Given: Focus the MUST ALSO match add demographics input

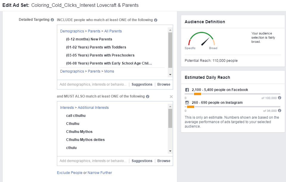Looking at the screenshot, I should click(x=93, y=161).
